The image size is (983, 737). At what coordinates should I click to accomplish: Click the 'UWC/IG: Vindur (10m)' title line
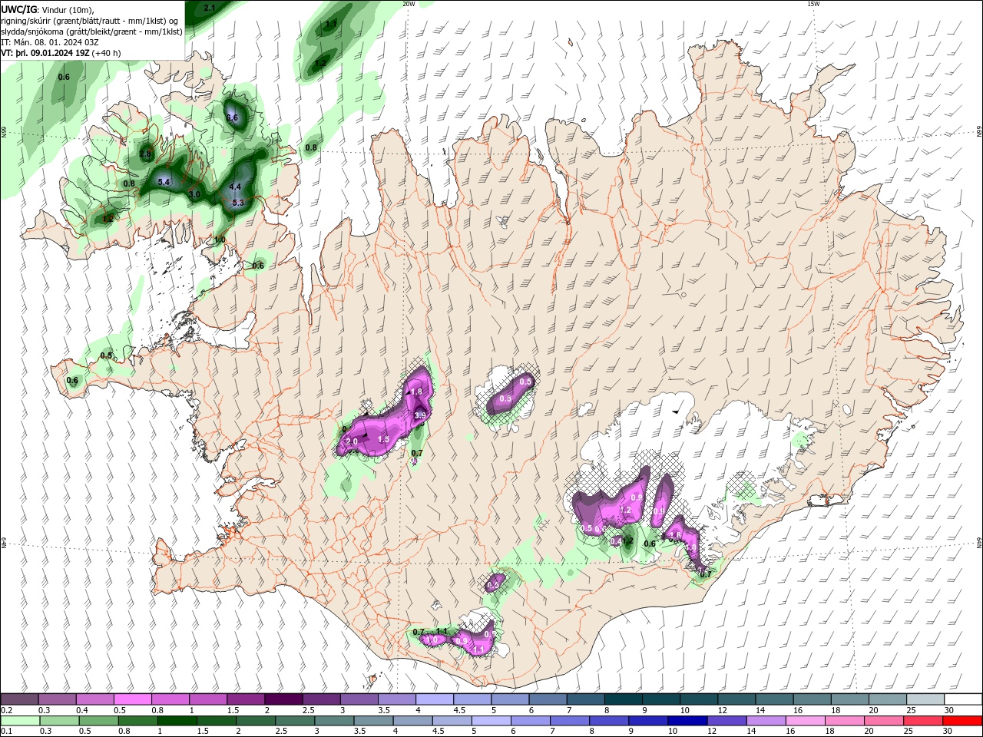click(48, 9)
